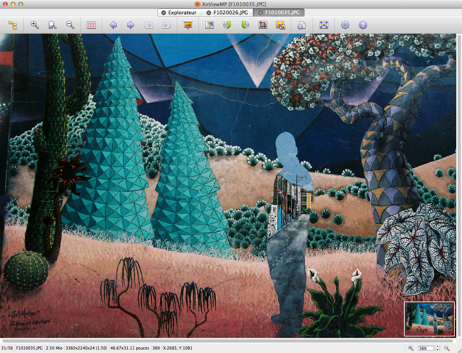Rotate the image counter-clockwise
462x353 pixels.
[x=227, y=25]
